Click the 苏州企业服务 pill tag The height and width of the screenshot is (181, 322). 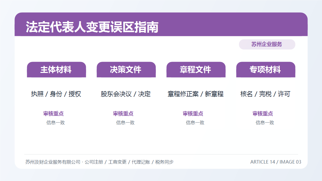(x=267, y=45)
